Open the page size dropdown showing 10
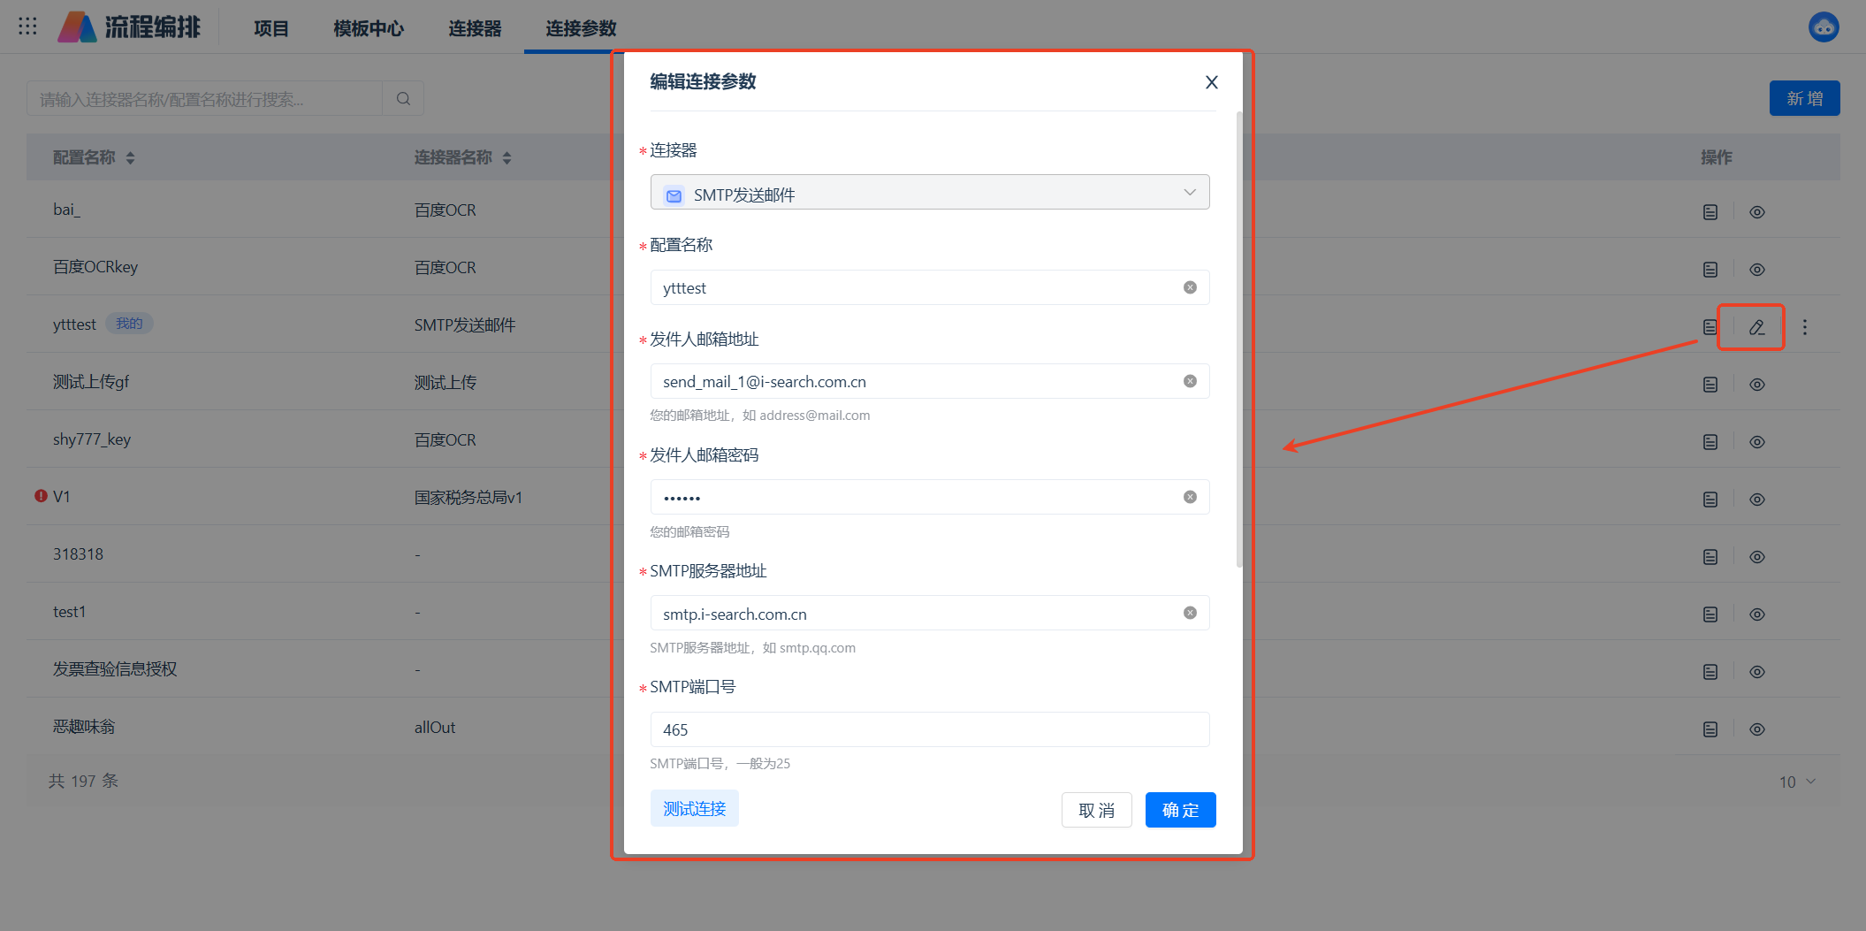The image size is (1866, 931). [1797, 782]
